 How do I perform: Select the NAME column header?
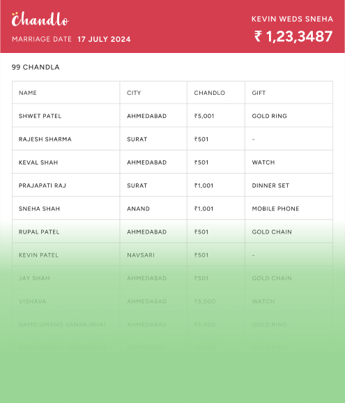pos(27,93)
